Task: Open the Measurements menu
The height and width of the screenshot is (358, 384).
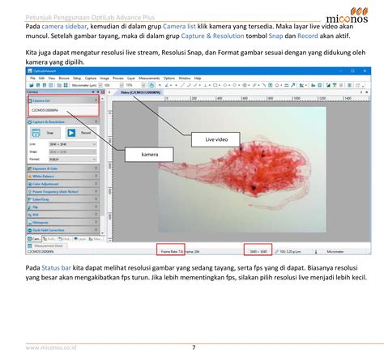Action: click(149, 78)
